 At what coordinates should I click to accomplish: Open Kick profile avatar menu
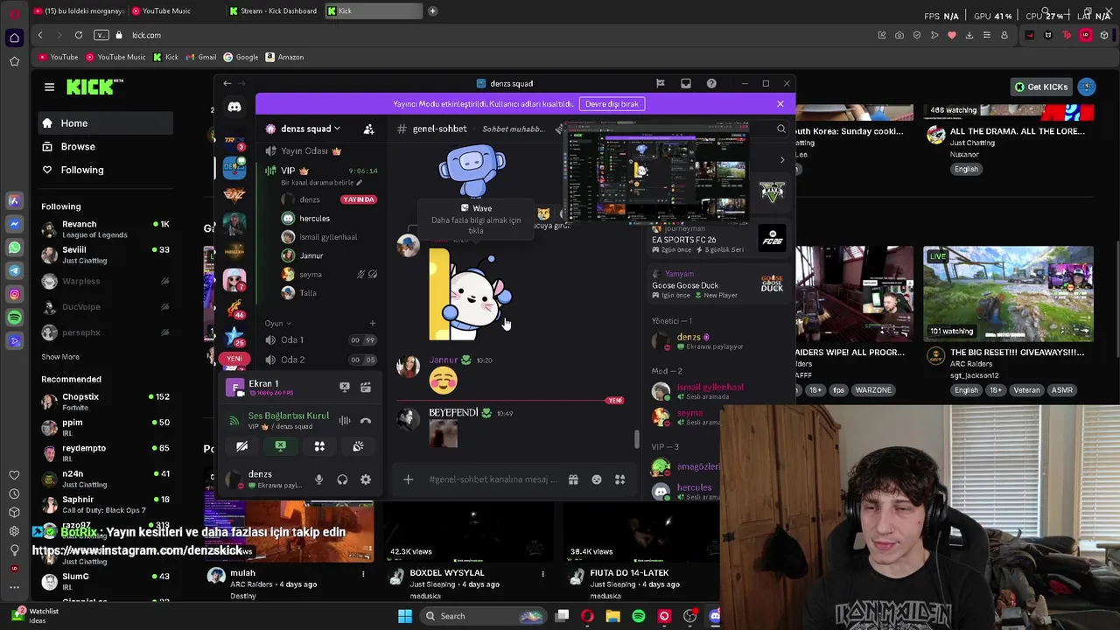pyautogui.click(x=1087, y=87)
